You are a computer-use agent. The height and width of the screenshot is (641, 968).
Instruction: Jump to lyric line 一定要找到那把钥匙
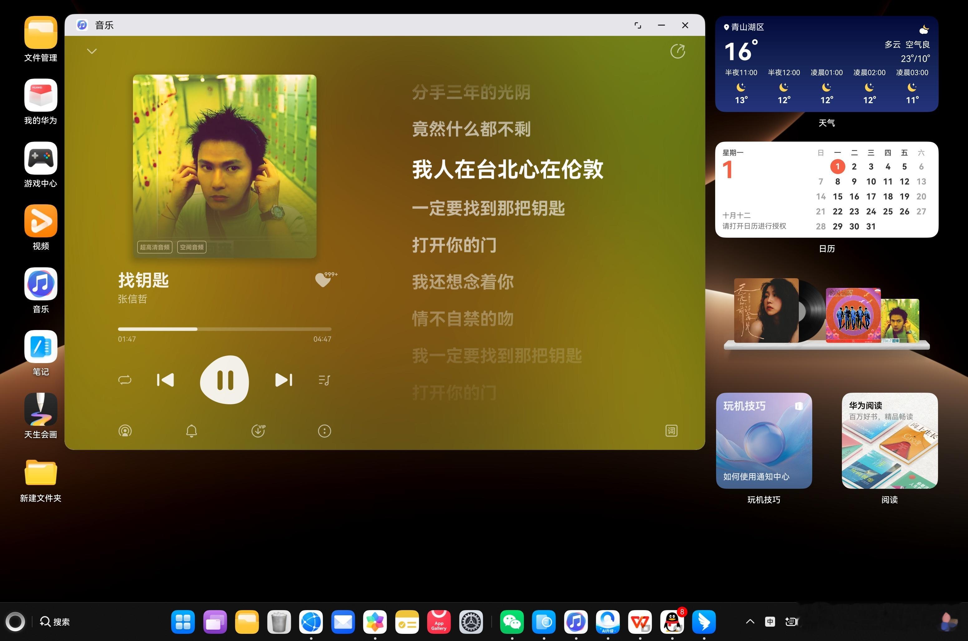488,208
